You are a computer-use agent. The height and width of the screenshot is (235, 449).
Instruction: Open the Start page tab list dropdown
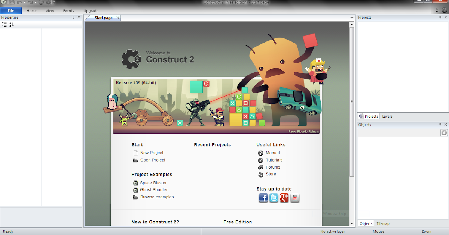351,18
